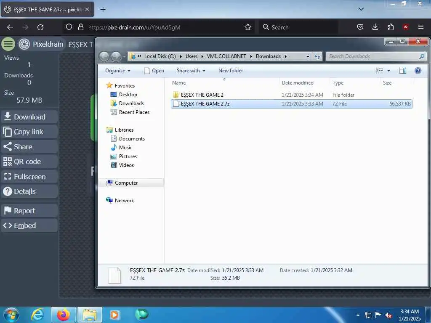Refresh the Downloads folder view
This screenshot has width=431, height=323.
(x=317, y=57)
